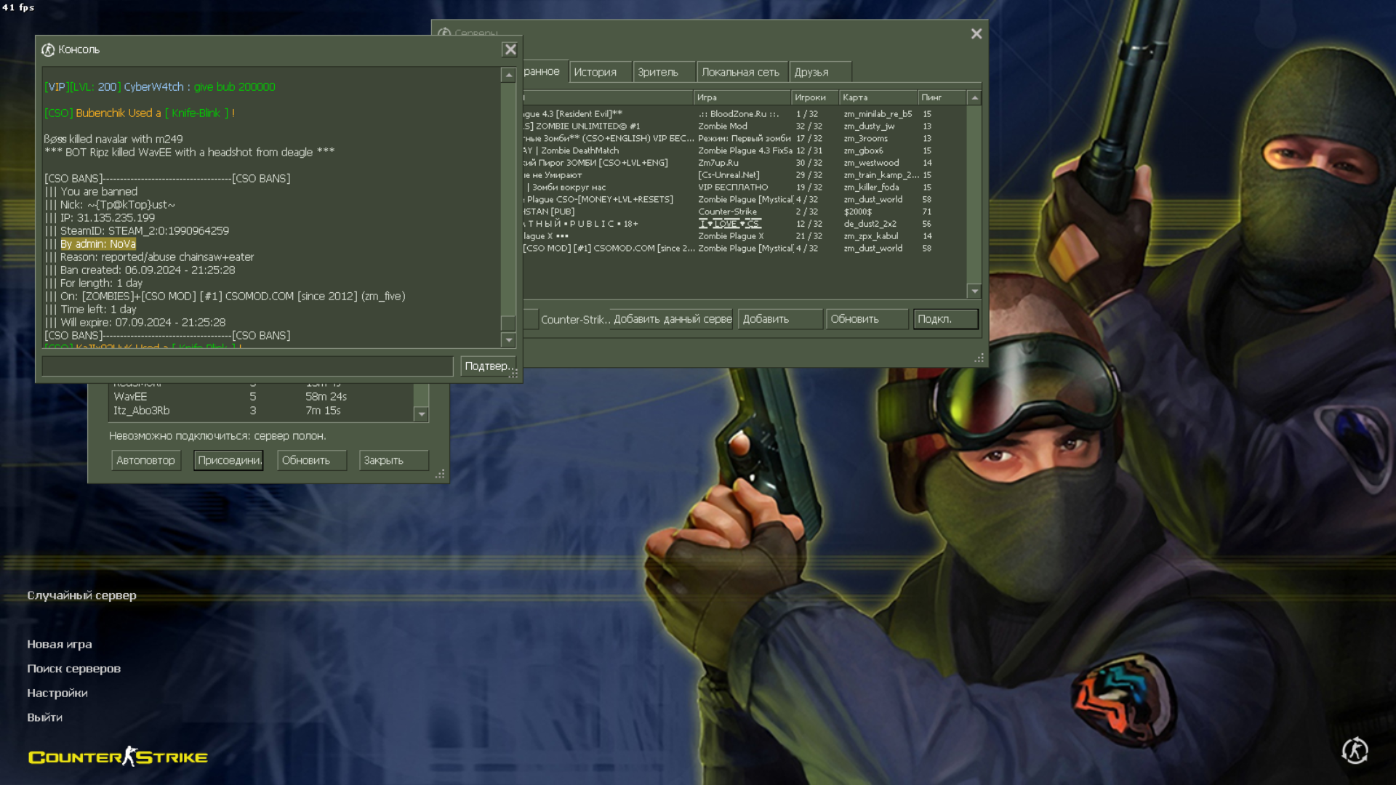Click the player list scroll-down arrow
The height and width of the screenshot is (785, 1396).
(x=421, y=414)
